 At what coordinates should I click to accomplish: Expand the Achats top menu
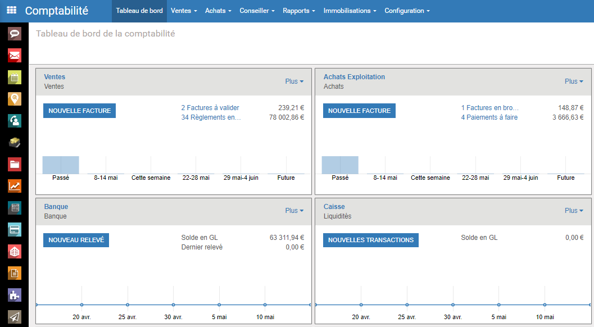pyautogui.click(x=218, y=11)
